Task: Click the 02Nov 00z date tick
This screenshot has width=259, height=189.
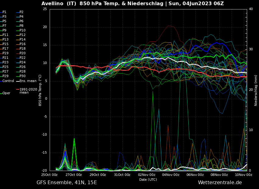Action: pyautogui.click(x=147, y=175)
